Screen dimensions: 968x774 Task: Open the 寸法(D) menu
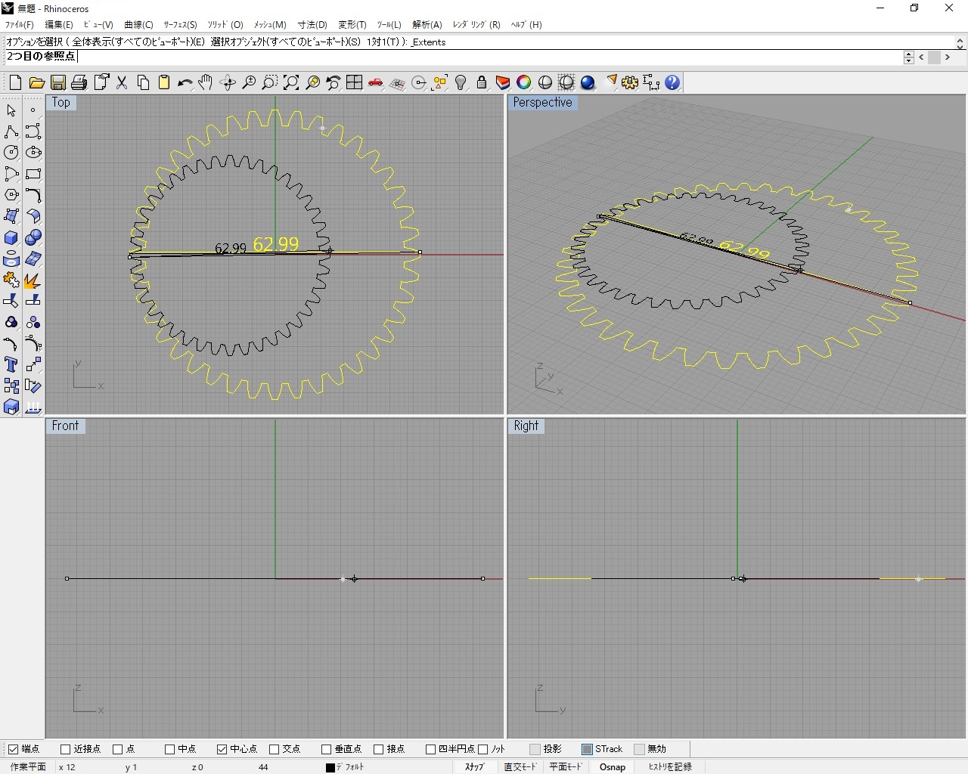(x=312, y=25)
